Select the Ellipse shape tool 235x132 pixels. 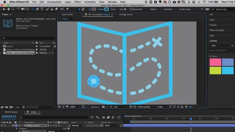coord(33,9)
